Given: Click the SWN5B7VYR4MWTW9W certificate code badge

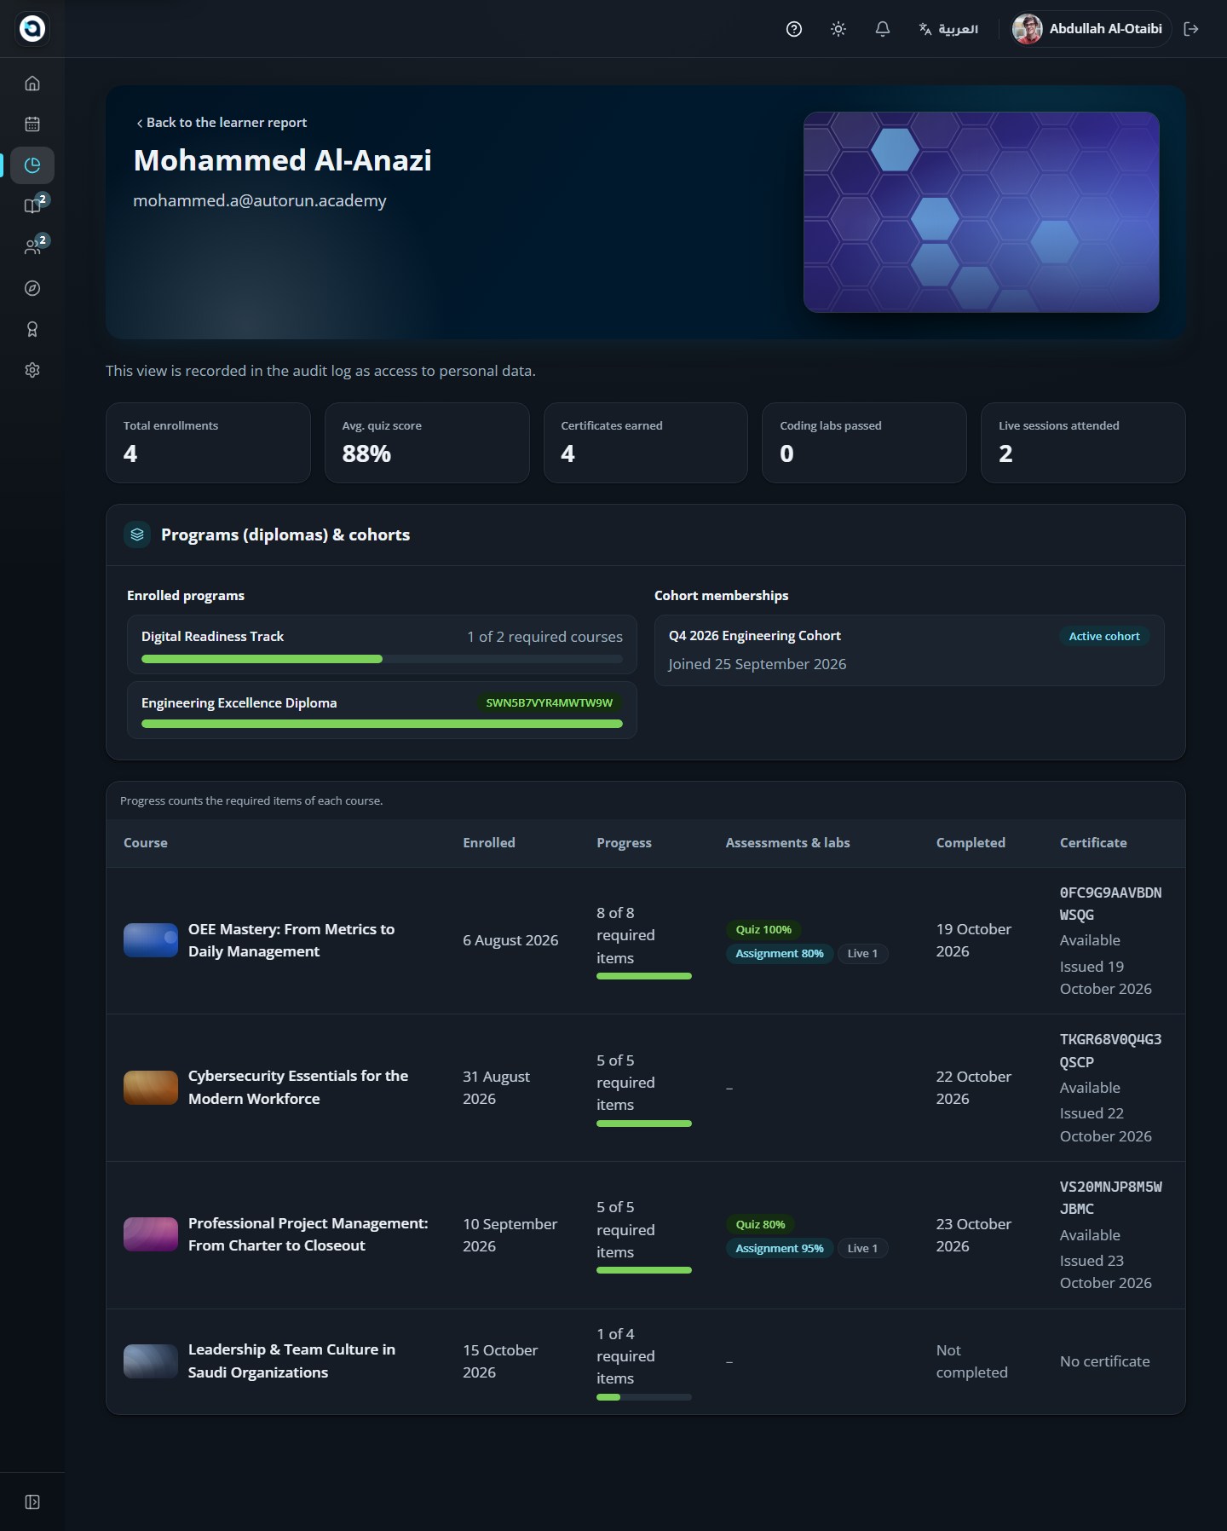Looking at the screenshot, I should [550, 703].
